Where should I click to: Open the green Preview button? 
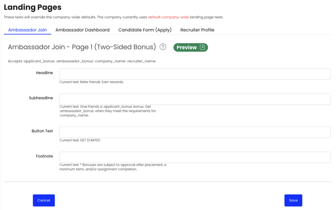tap(190, 47)
